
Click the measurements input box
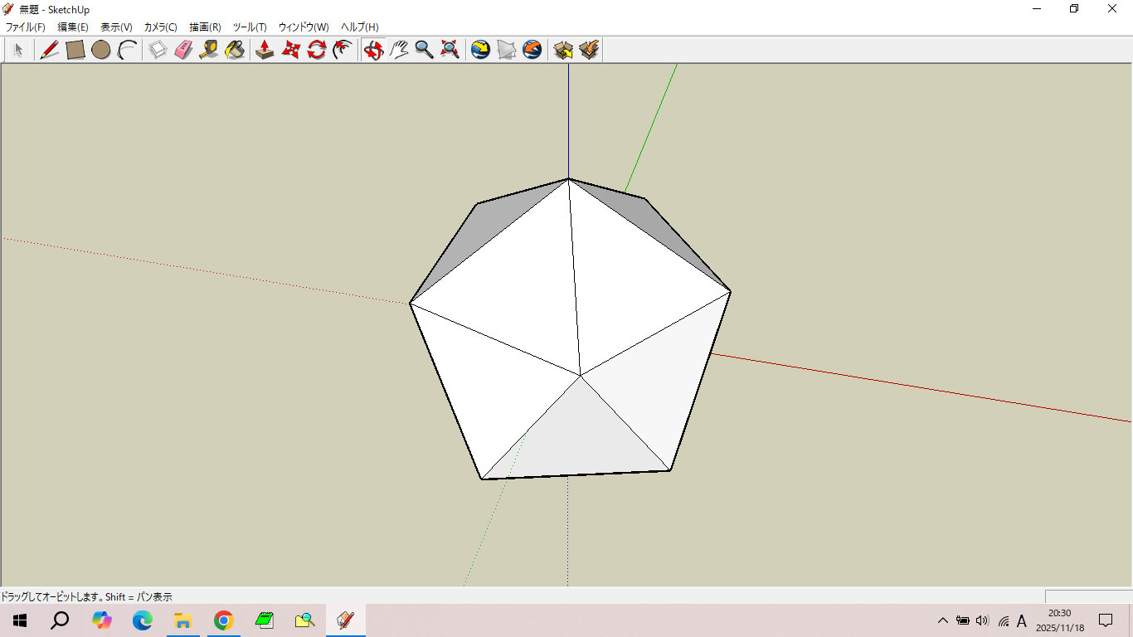pos(1088,596)
